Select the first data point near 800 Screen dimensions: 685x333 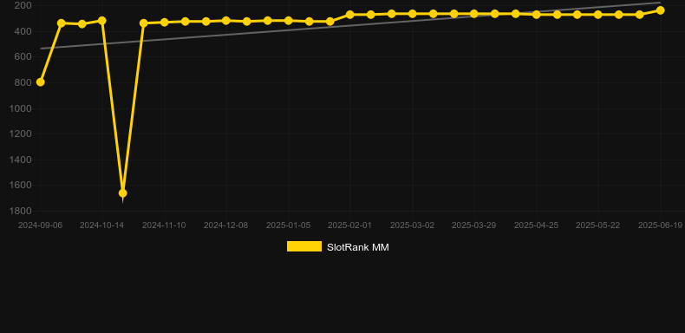click(x=40, y=82)
